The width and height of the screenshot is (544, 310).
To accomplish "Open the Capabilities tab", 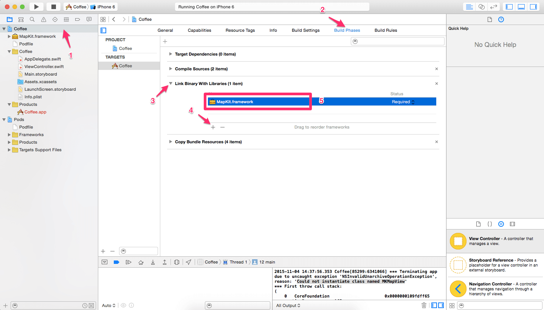I will pyautogui.click(x=200, y=30).
